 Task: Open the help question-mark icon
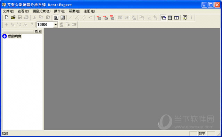184,18
